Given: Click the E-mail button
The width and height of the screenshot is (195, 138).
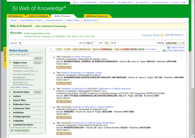Looking at the screenshot, I should (x=67, y=49).
